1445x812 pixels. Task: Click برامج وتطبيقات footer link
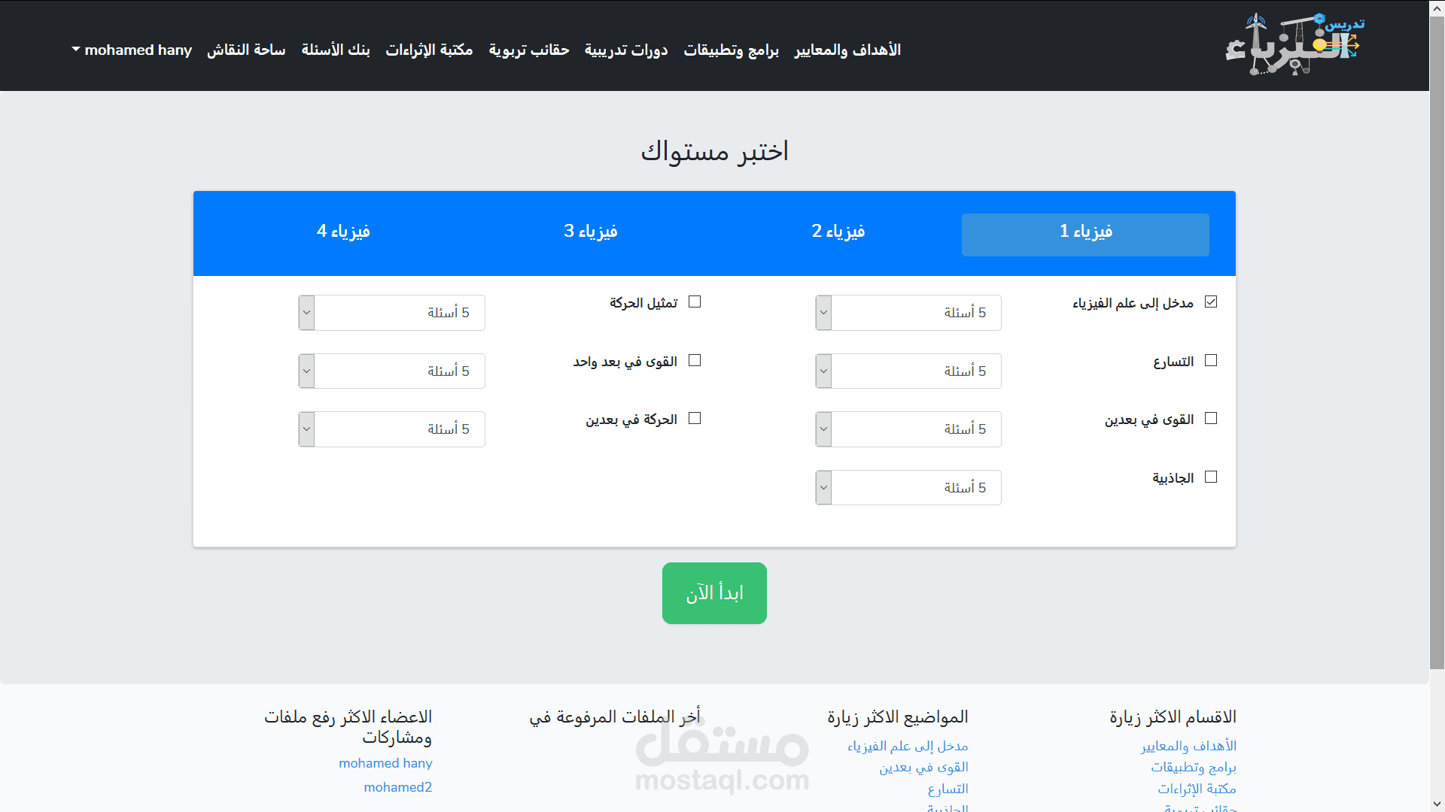pyautogui.click(x=1193, y=768)
